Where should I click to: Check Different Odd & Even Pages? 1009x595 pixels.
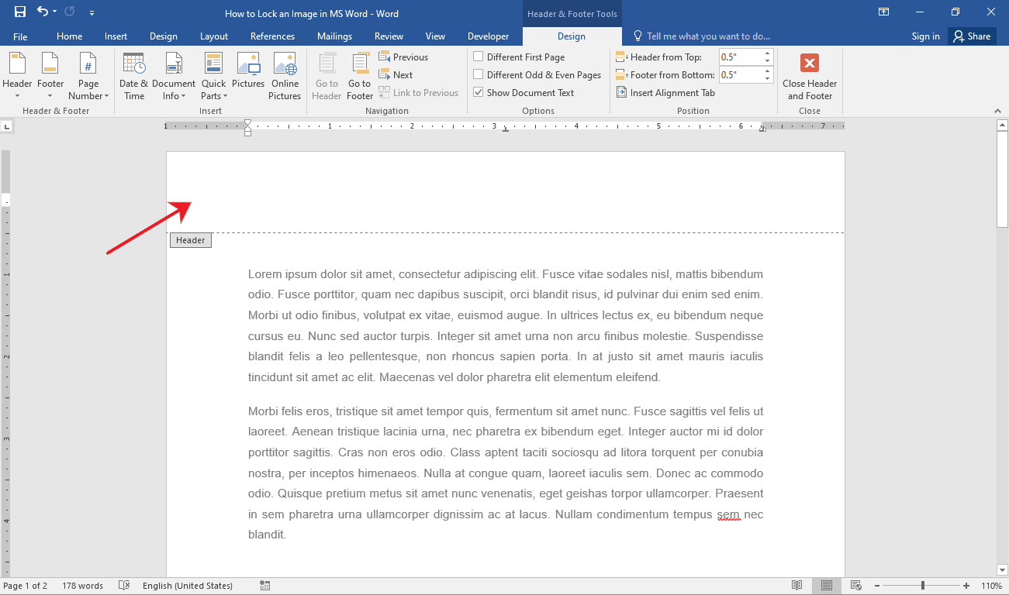pyautogui.click(x=479, y=74)
